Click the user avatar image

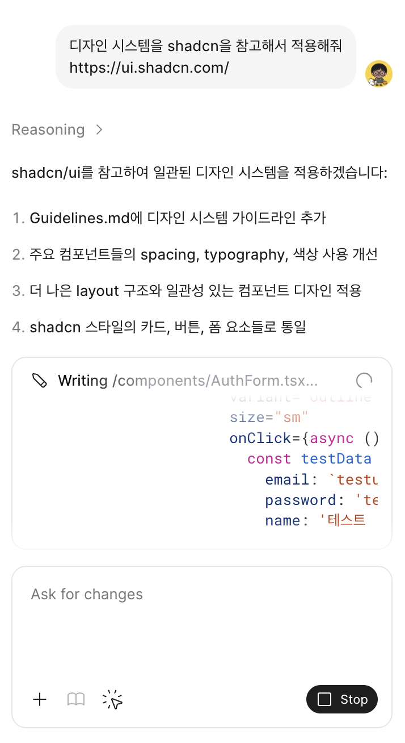379,74
